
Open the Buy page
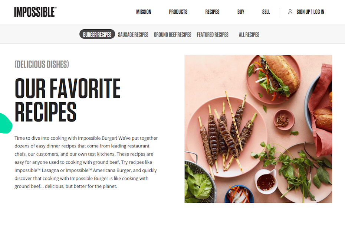click(x=241, y=12)
